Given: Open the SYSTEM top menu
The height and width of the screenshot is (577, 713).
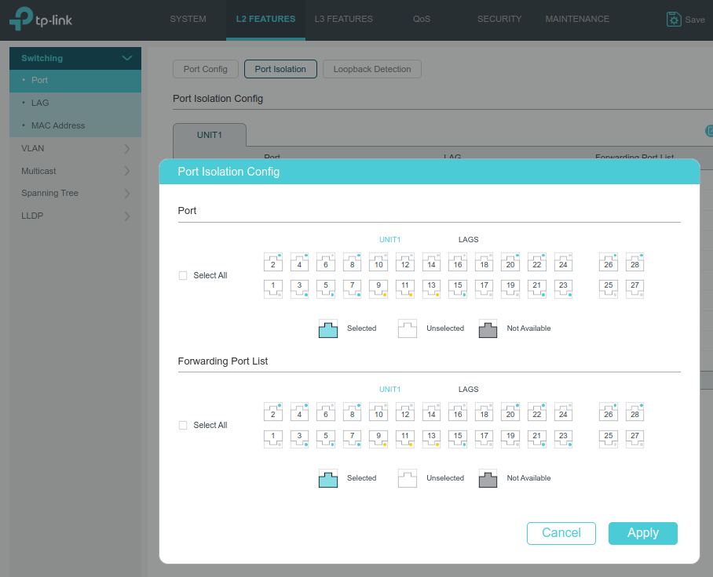Looking at the screenshot, I should coord(188,19).
